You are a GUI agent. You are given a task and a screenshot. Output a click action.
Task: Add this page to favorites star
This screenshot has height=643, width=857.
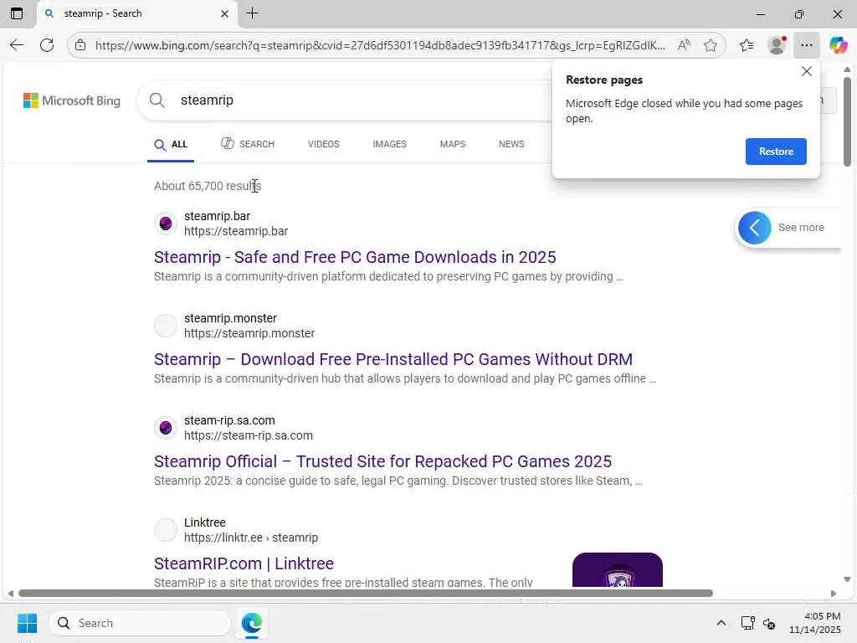click(x=711, y=45)
